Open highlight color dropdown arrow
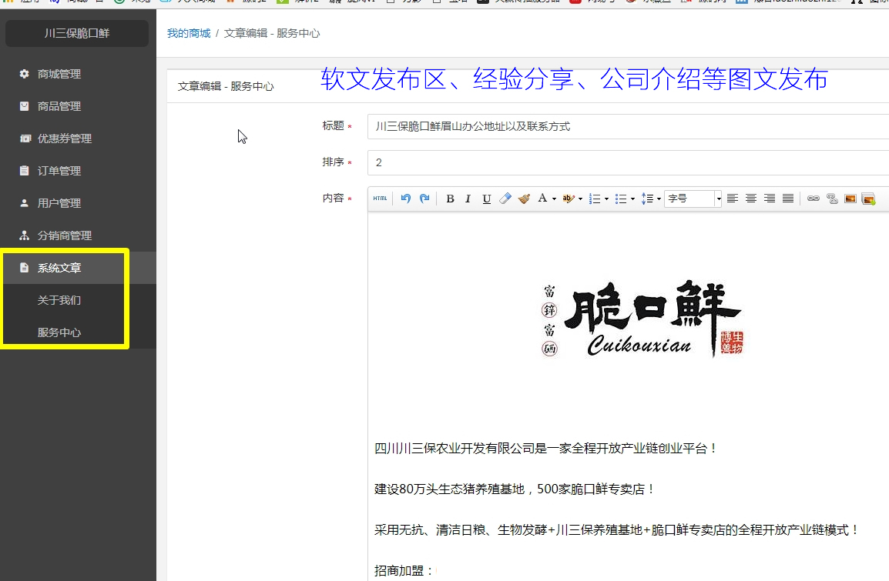 coord(581,199)
